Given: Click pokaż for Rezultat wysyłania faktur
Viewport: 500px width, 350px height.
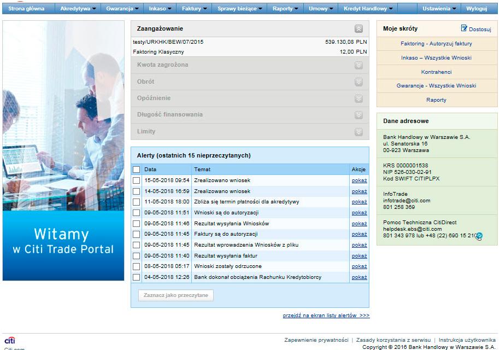Looking at the screenshot, I should 360,256.
